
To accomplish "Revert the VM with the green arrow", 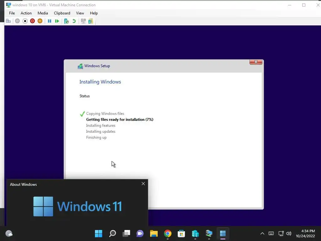I will pos(74,21).
